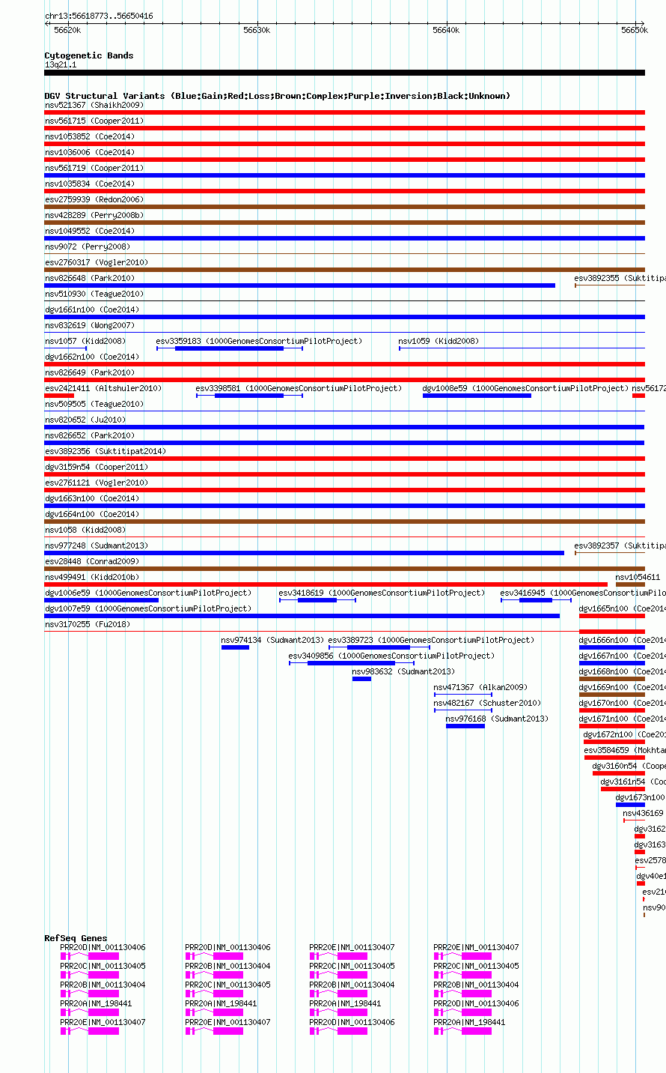Screen dimensions: 666x1073
Task: Select variant nsv1057 (Kidd2008)
Action: pyautogui.click(x=85, y=341)
